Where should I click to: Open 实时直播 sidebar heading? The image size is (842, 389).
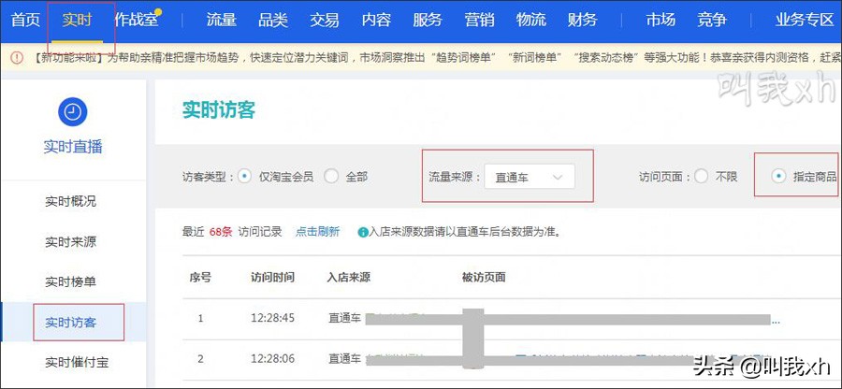click(x=72, y=147)
